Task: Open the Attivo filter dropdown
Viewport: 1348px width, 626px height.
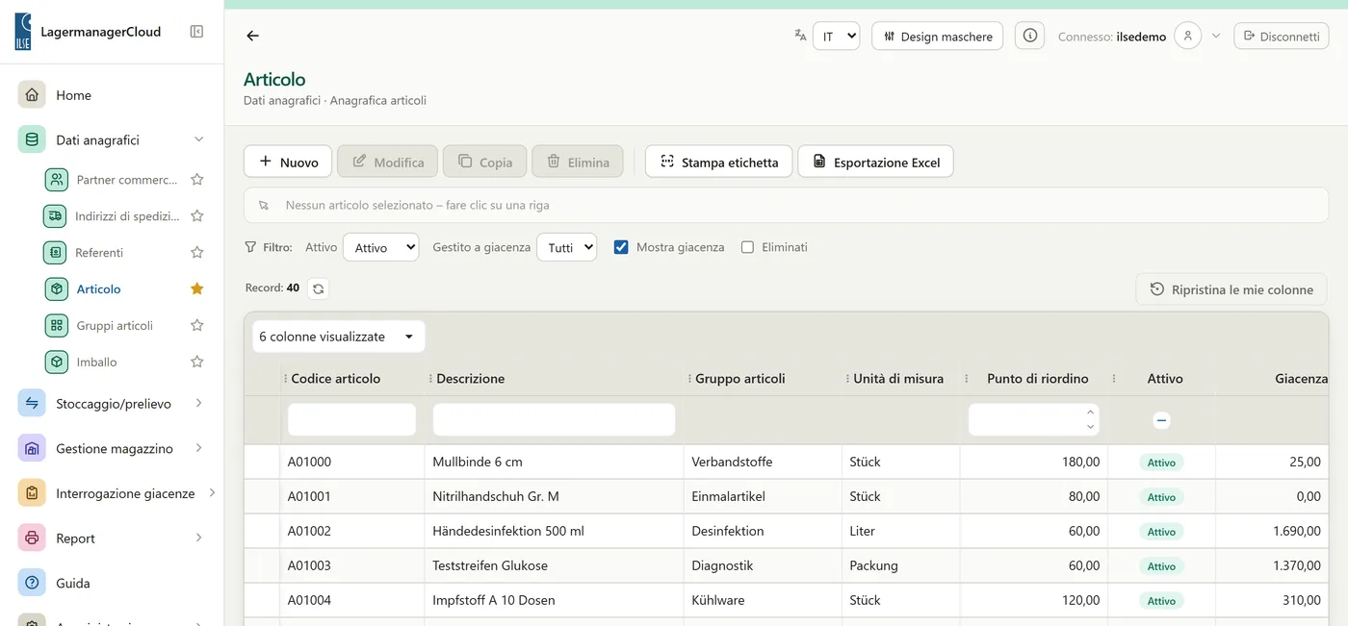Action: coord(381,247)
